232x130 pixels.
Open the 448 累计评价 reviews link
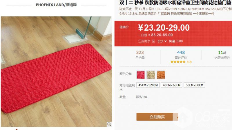pyautogui.click(x=181, y=55)
